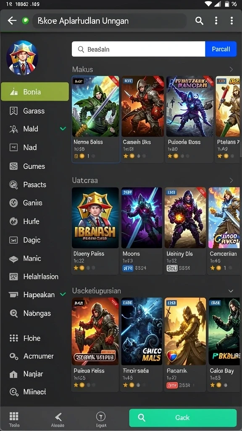Open the Cemceriian game thumbnail

pos(224,218)
